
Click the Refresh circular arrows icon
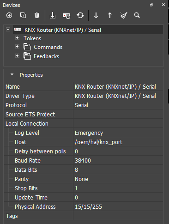pos(80,15)
